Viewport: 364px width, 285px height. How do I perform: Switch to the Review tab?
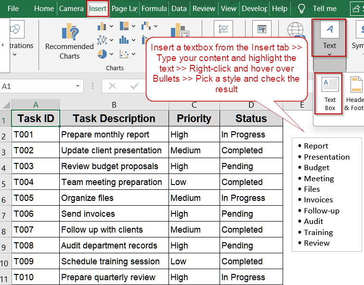204,9
